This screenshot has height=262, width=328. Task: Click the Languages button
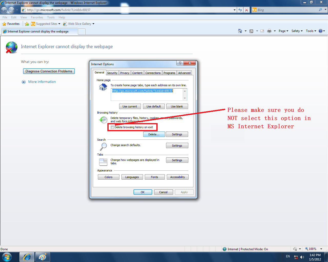(x=132, y=177)
